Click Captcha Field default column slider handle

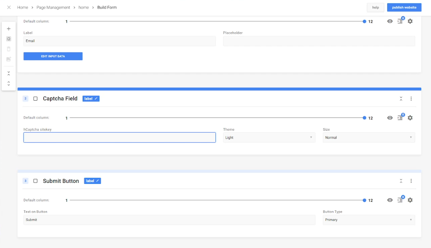point(364,118)
